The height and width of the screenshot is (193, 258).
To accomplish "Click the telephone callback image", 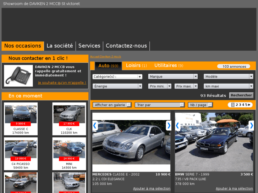I will 18,76.
